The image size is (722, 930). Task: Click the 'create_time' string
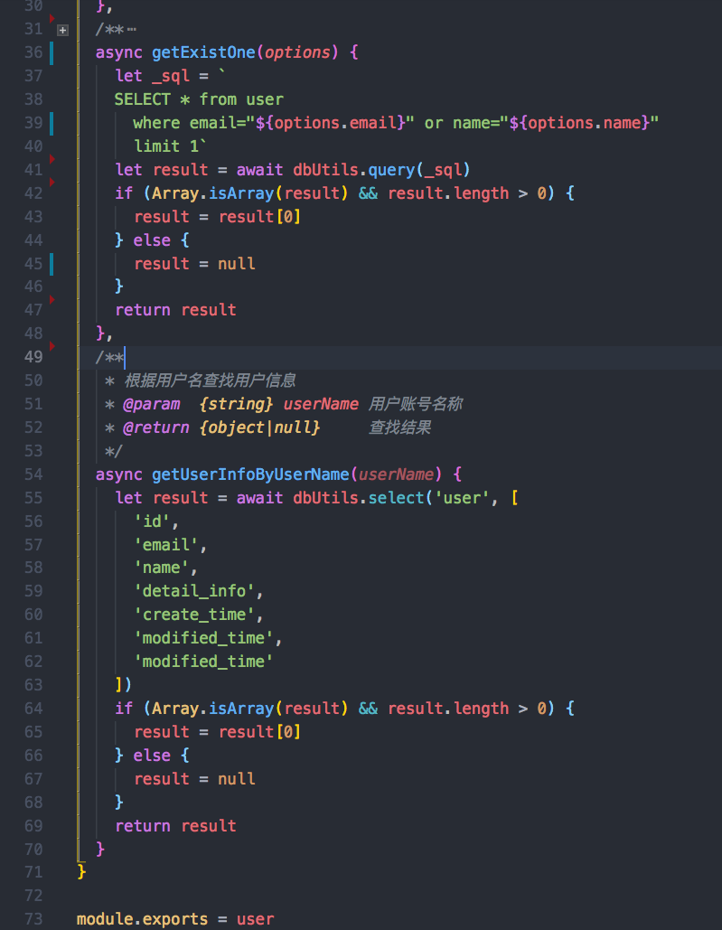pos(194,615)
